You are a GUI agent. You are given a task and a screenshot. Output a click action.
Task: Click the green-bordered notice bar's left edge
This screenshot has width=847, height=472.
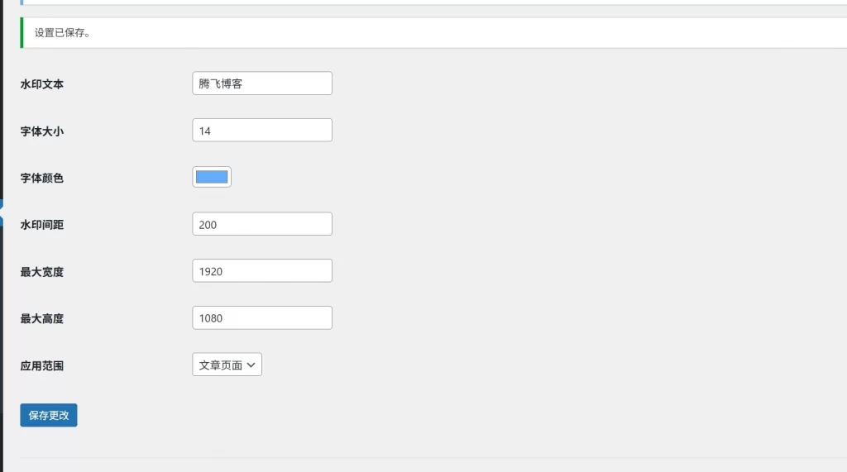[22, 33]
